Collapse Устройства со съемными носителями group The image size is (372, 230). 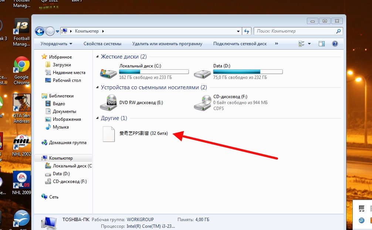coord(97,87)
